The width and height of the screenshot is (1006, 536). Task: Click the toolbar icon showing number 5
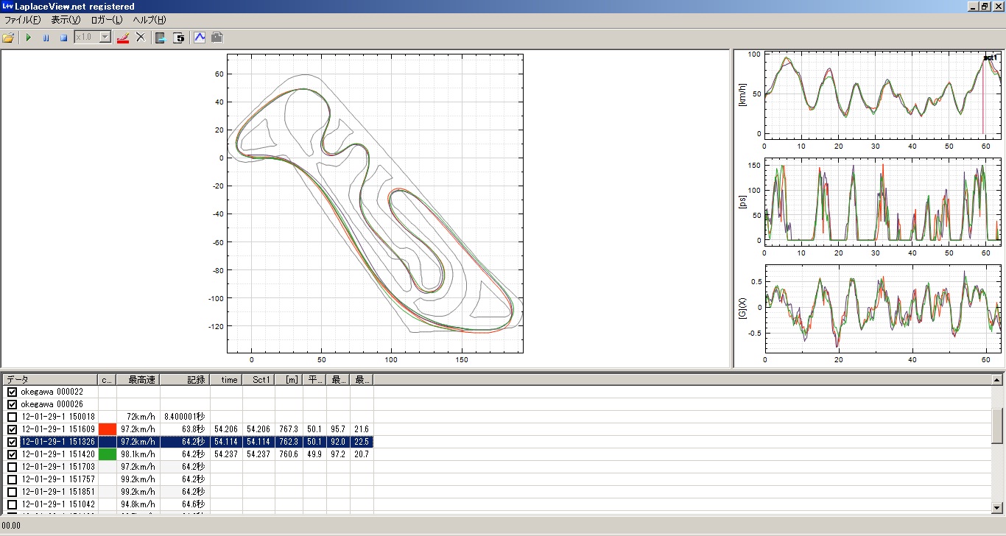click(x=178, y=38)
